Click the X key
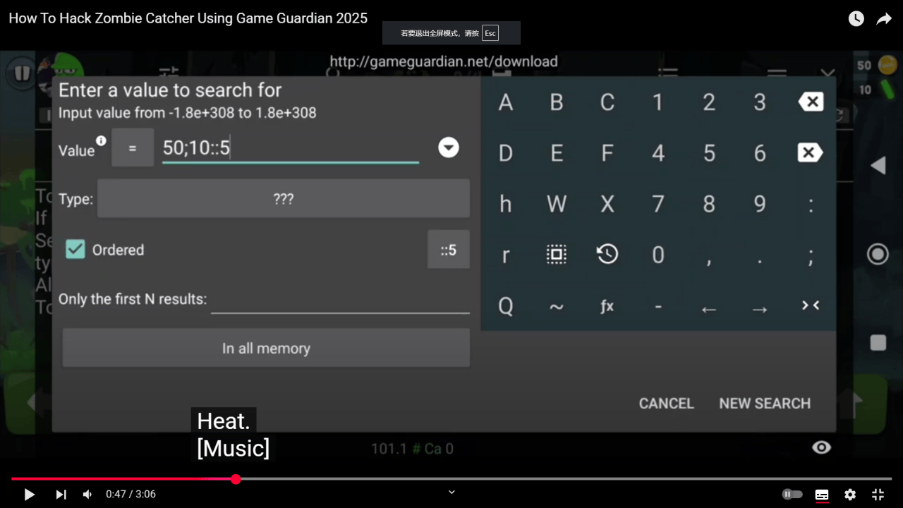Image resolution: width=903 pixels, height=508 pixels. [607, 204]
